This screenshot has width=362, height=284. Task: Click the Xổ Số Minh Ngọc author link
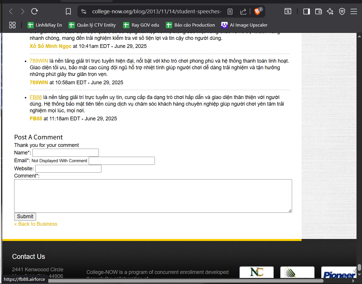coord(51,46)
